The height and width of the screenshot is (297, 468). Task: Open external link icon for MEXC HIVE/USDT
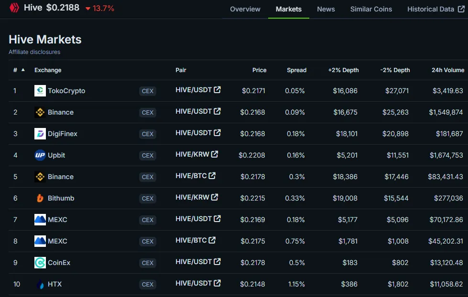[218, 218]
